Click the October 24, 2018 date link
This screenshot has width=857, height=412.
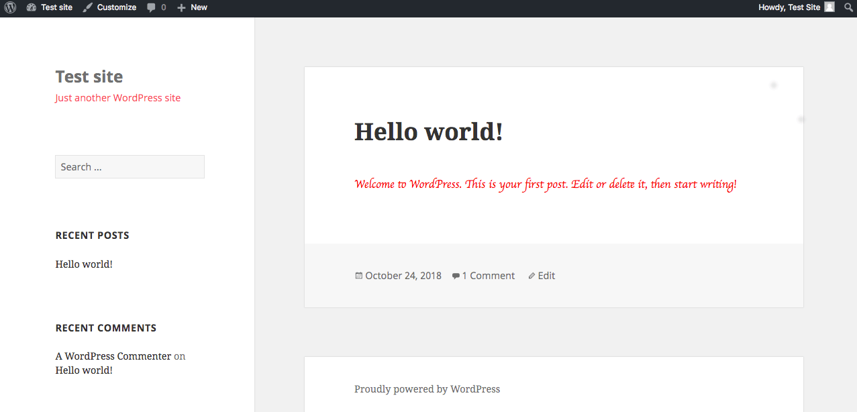tap(403, 276)
